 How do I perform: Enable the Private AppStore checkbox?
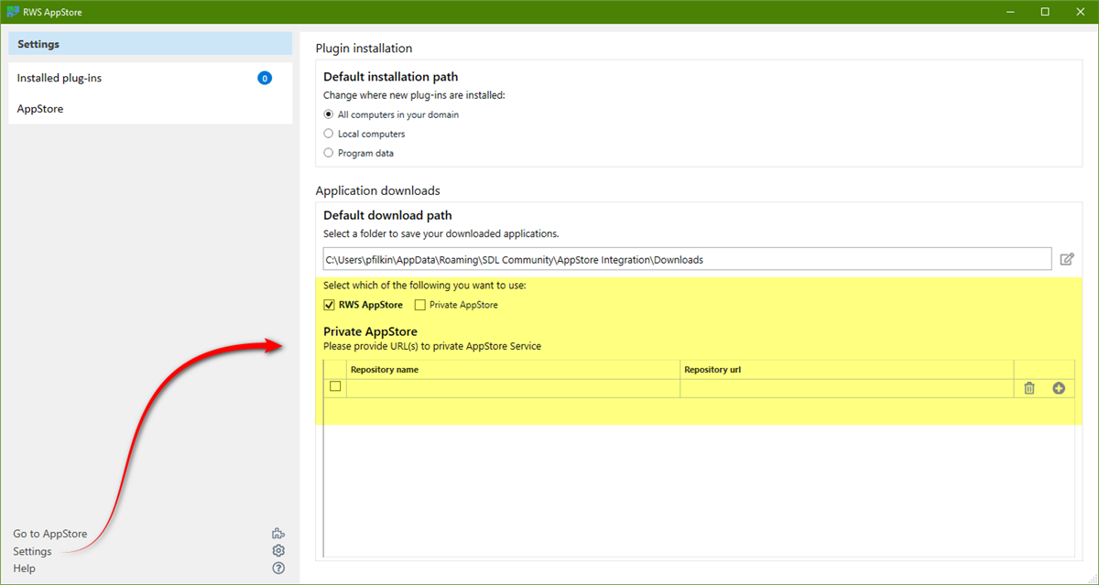(420, 305)
